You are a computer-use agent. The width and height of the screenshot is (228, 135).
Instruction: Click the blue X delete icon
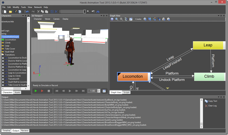[56, 12]
